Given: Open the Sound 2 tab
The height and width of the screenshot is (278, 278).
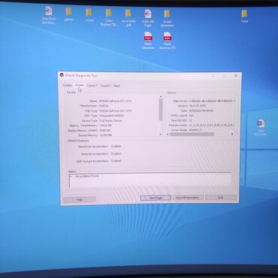Looking at the screenshot, I should point(105,86).
